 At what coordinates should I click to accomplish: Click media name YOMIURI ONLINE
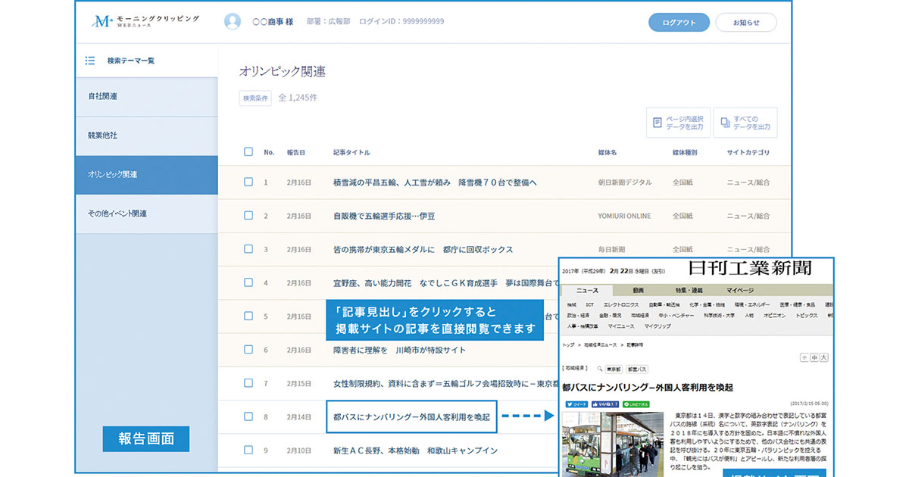point(624,216)
